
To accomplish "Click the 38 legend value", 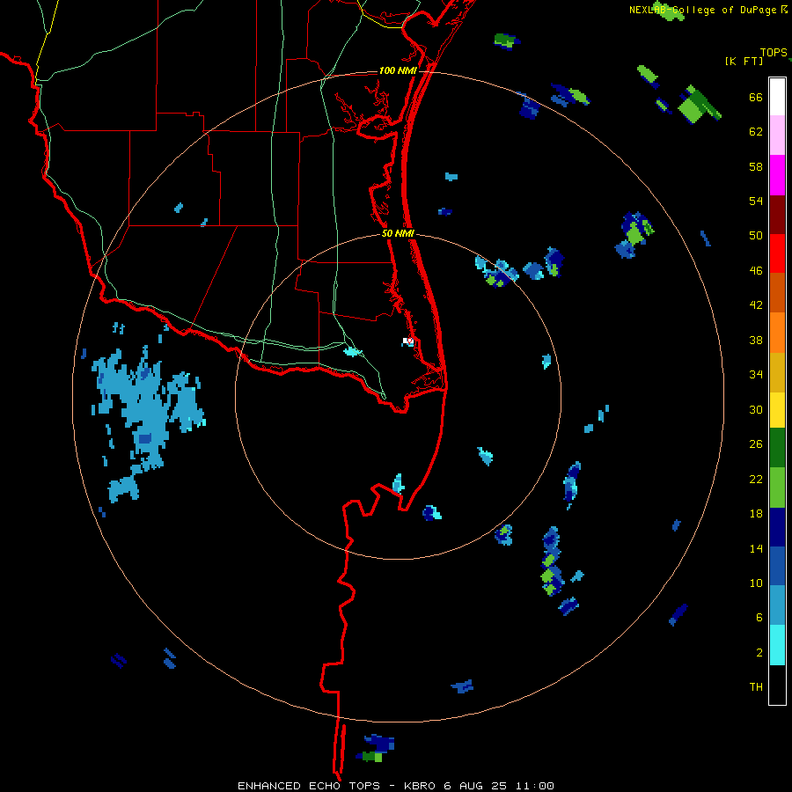I will pyautogui.click(x=756, y=340).
